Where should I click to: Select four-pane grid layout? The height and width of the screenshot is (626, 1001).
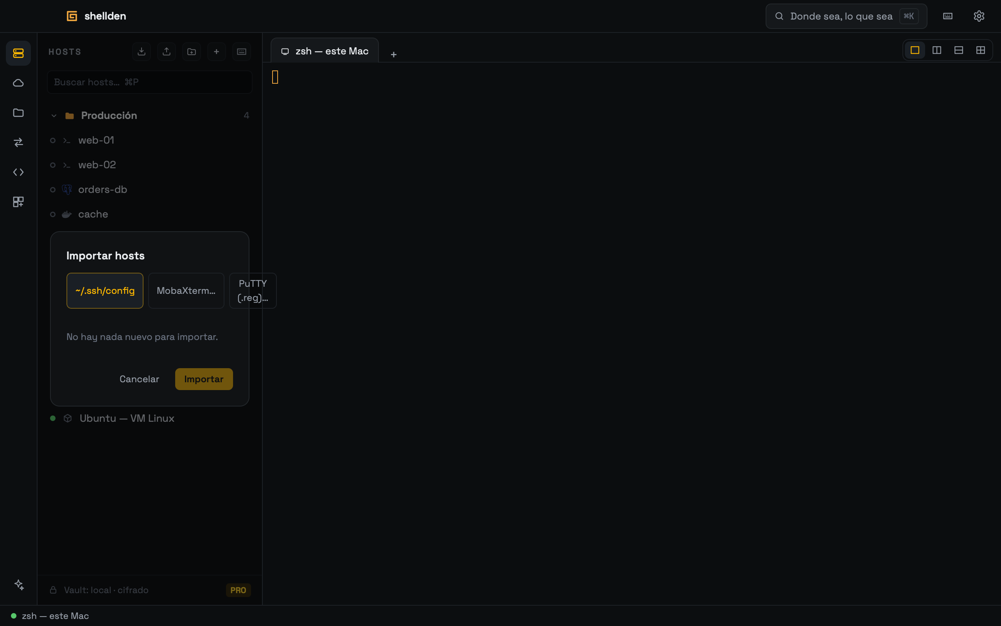click(x=981, y=50)
